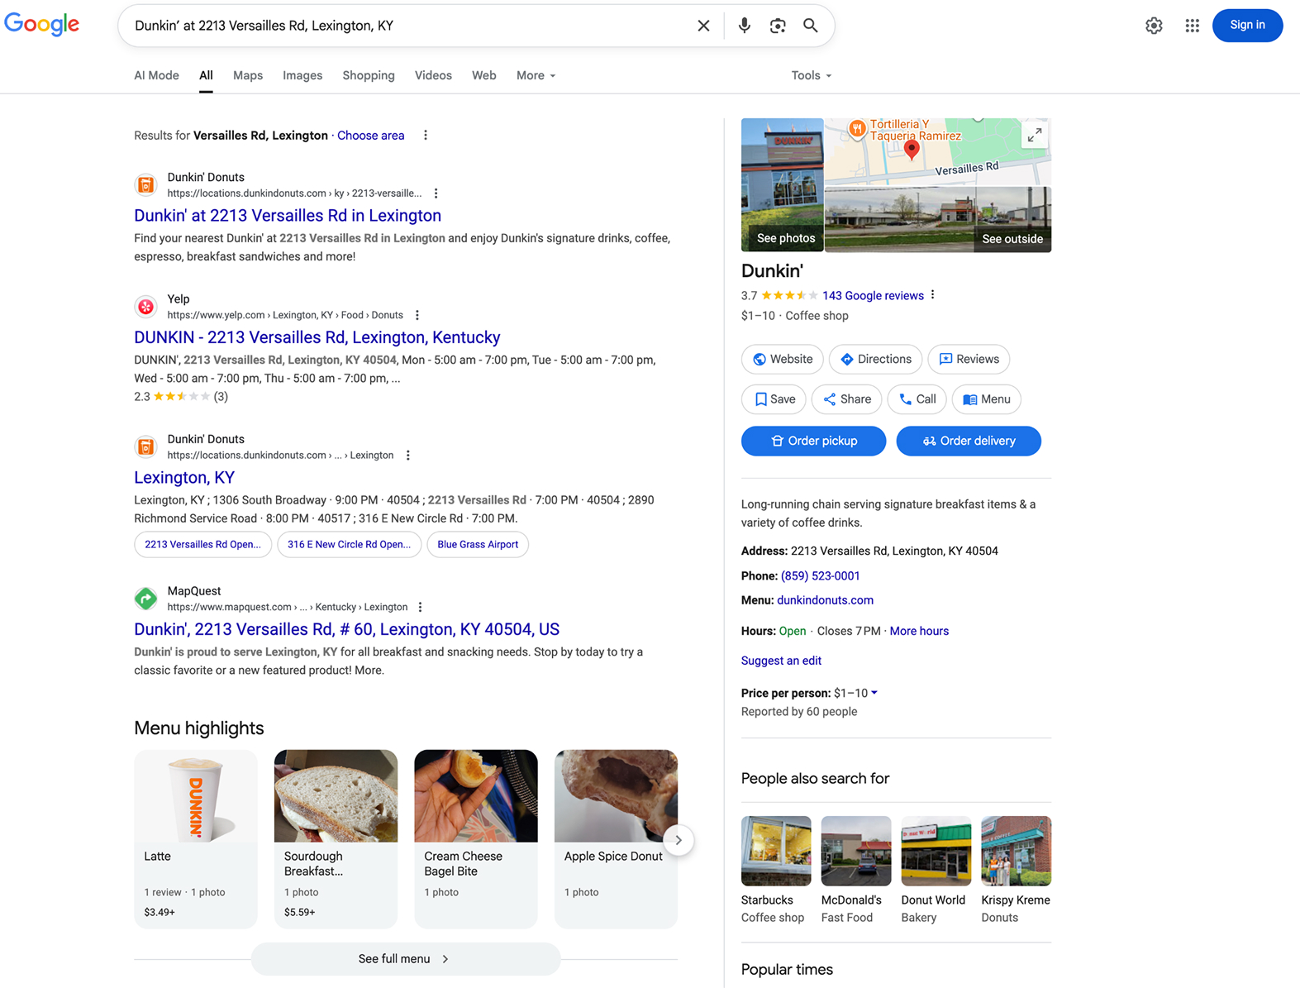Open the Tools dropdown
This screenshot has width=1300, height=988.
coord(811,75)
